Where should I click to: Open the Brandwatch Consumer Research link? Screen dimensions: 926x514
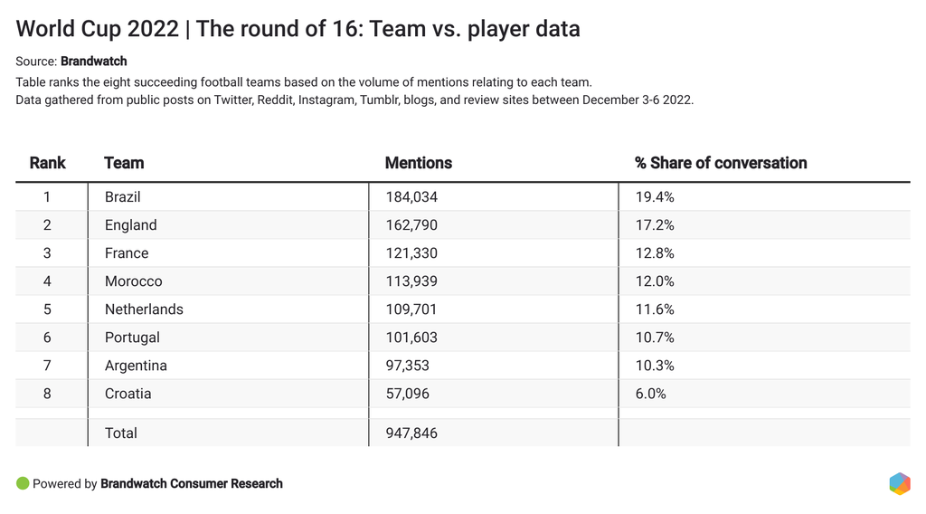tap(191, 484)
